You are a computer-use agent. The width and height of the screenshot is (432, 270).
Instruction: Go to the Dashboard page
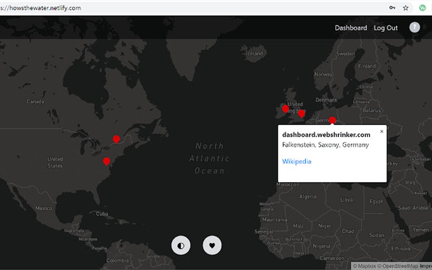click(351, 28)
